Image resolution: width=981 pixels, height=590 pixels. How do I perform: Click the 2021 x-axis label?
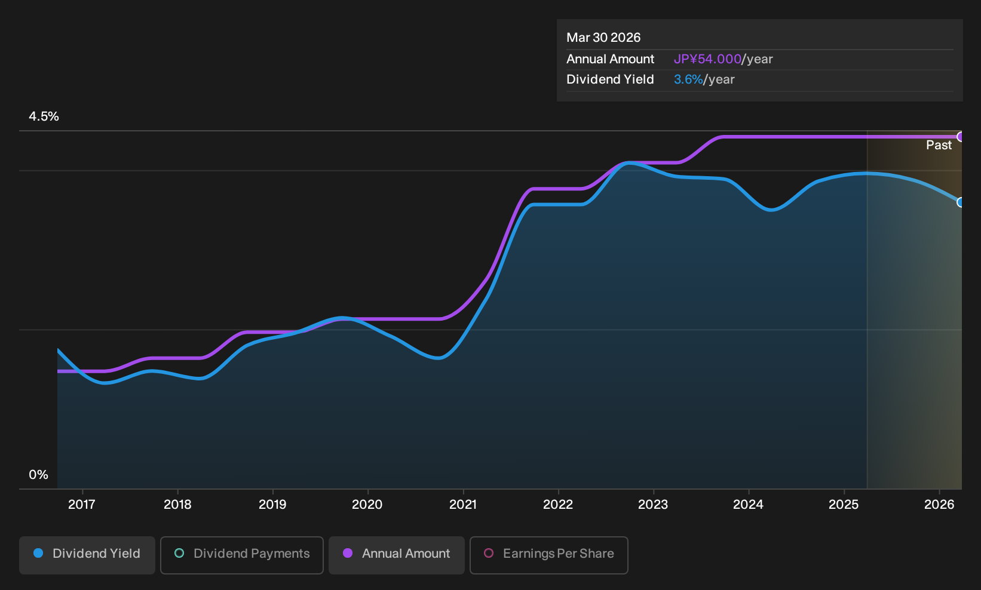click(463, 505)
